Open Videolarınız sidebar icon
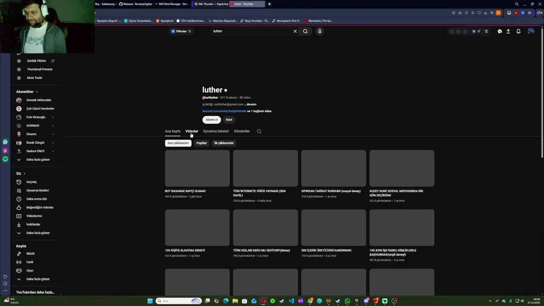Viewport: 544px width, 306px height. tap(19, 216)
